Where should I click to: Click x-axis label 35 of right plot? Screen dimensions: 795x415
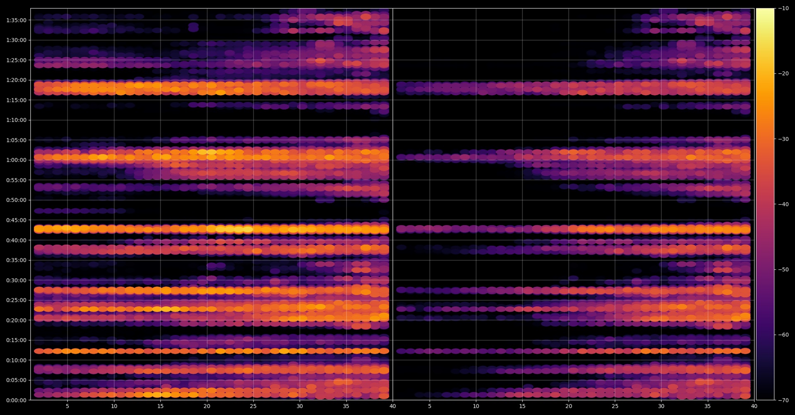click(x=708, y=406)
